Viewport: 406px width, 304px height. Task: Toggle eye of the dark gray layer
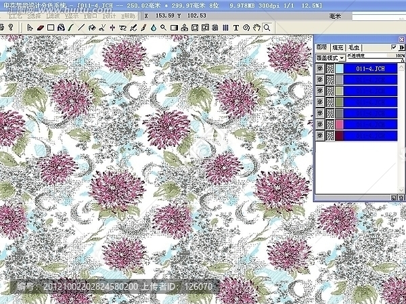pyautogui.click(x=320, y=113)
